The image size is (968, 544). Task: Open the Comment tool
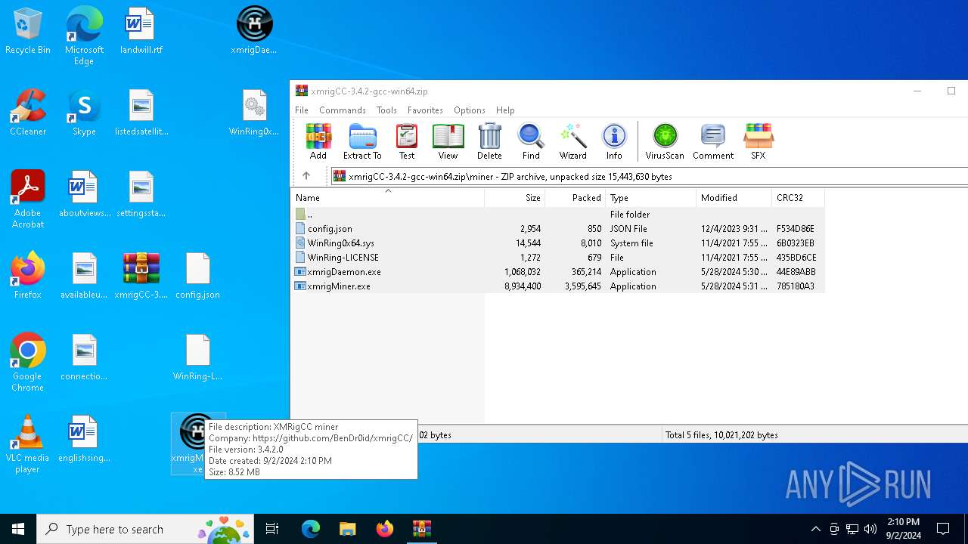click(x=713, y=141)
